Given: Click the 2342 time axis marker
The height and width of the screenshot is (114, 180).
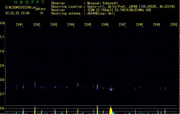Looking at the screenshot, I should tap(37, 24).
